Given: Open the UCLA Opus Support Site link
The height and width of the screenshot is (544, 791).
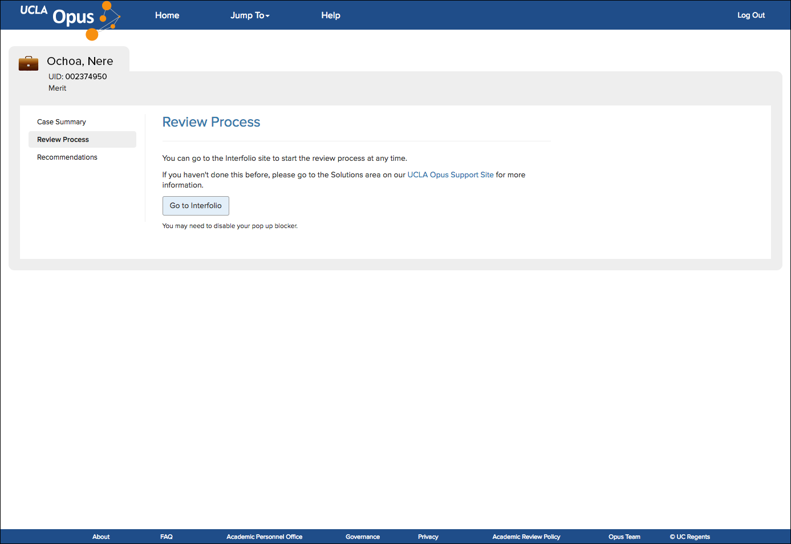Looking at the screenshot, I should click(x=451, y=175).
